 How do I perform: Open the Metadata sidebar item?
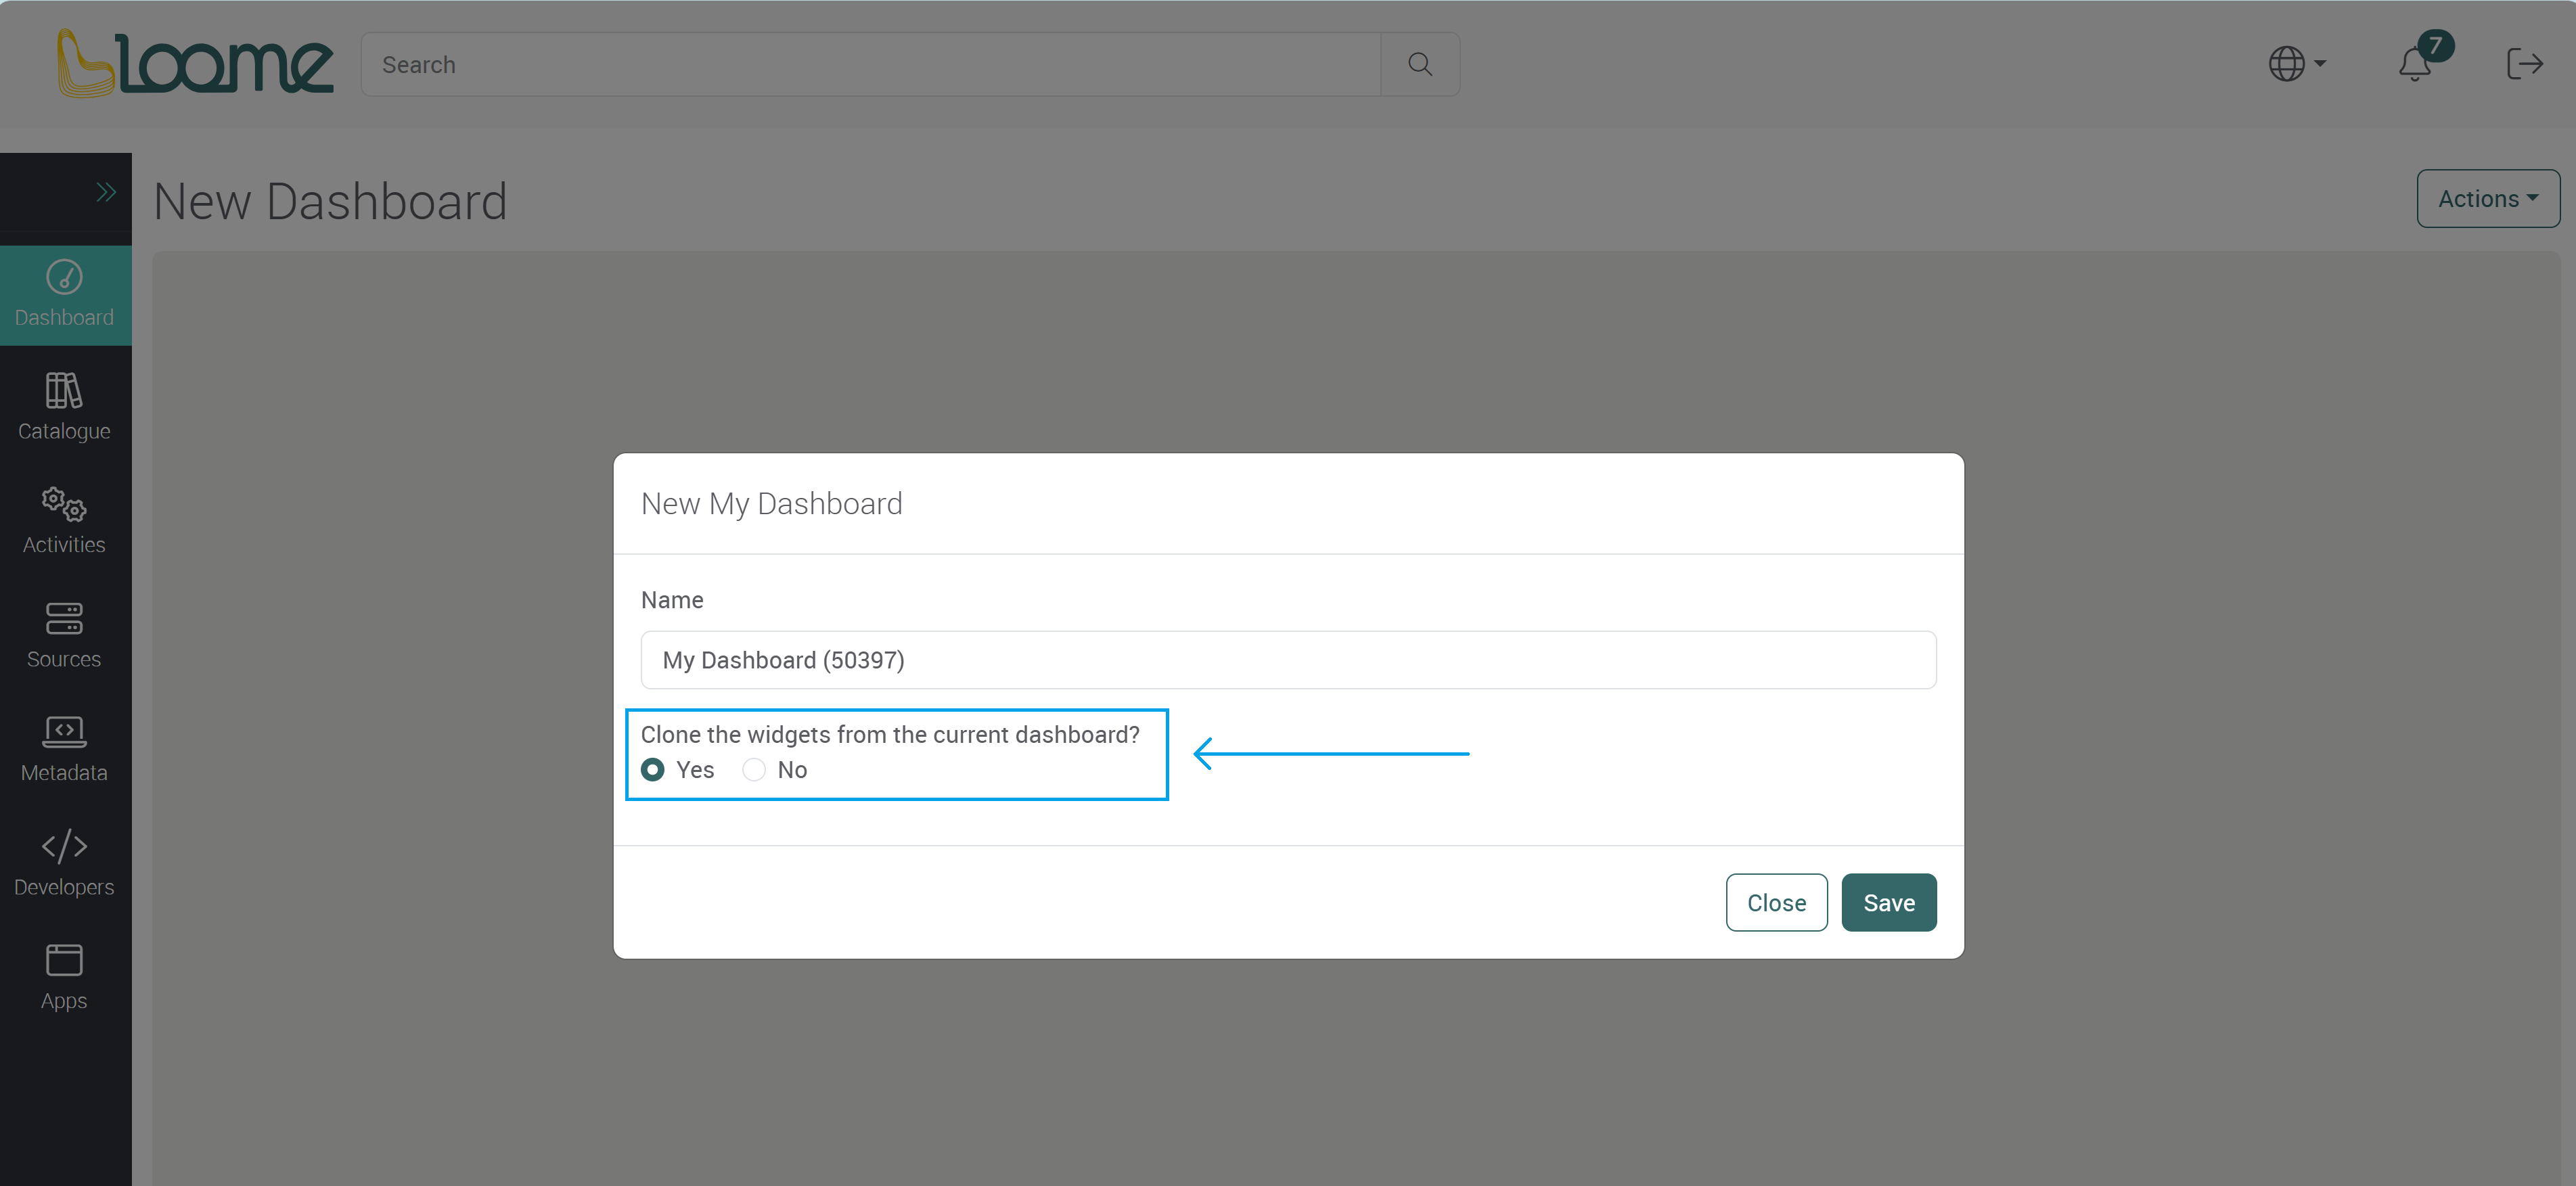pyautogui.click(x=65, y=749)
